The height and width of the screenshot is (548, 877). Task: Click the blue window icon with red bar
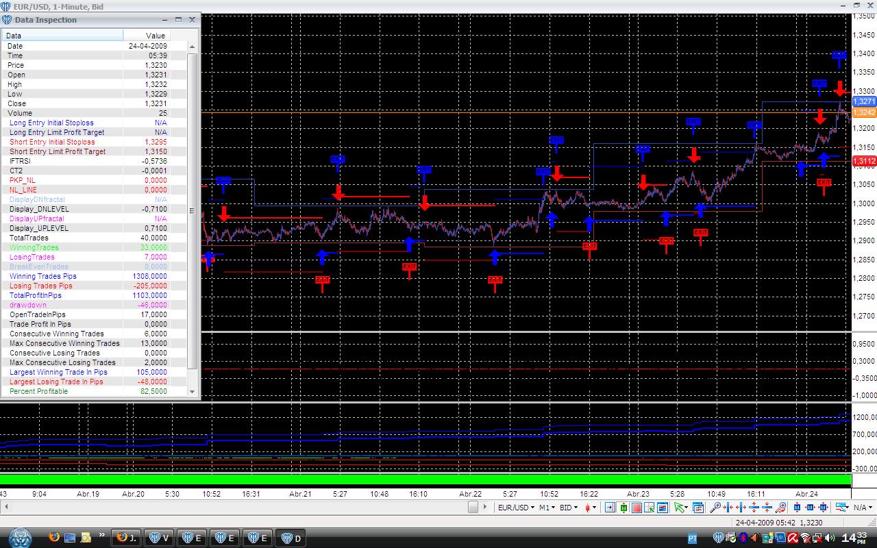coord(663,508)
